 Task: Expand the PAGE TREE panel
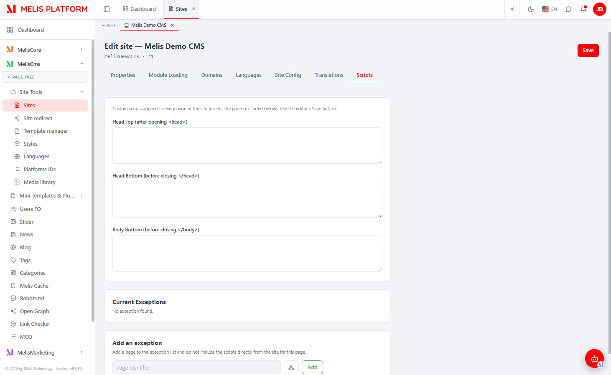[45, 77]
